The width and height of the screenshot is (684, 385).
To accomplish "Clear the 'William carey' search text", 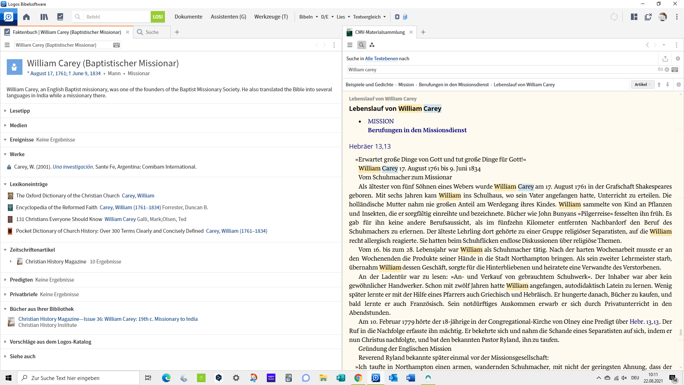I will [x=667, y=70].
